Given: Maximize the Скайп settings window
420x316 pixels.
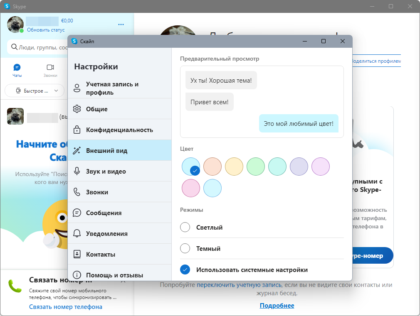Looking at the screenshot, I should (x=324, y=41).
